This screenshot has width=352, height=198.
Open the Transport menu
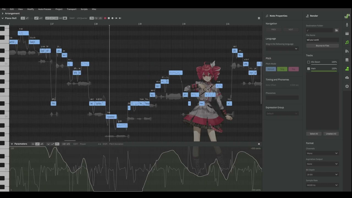pyautogui.click(x=71, y=9)
